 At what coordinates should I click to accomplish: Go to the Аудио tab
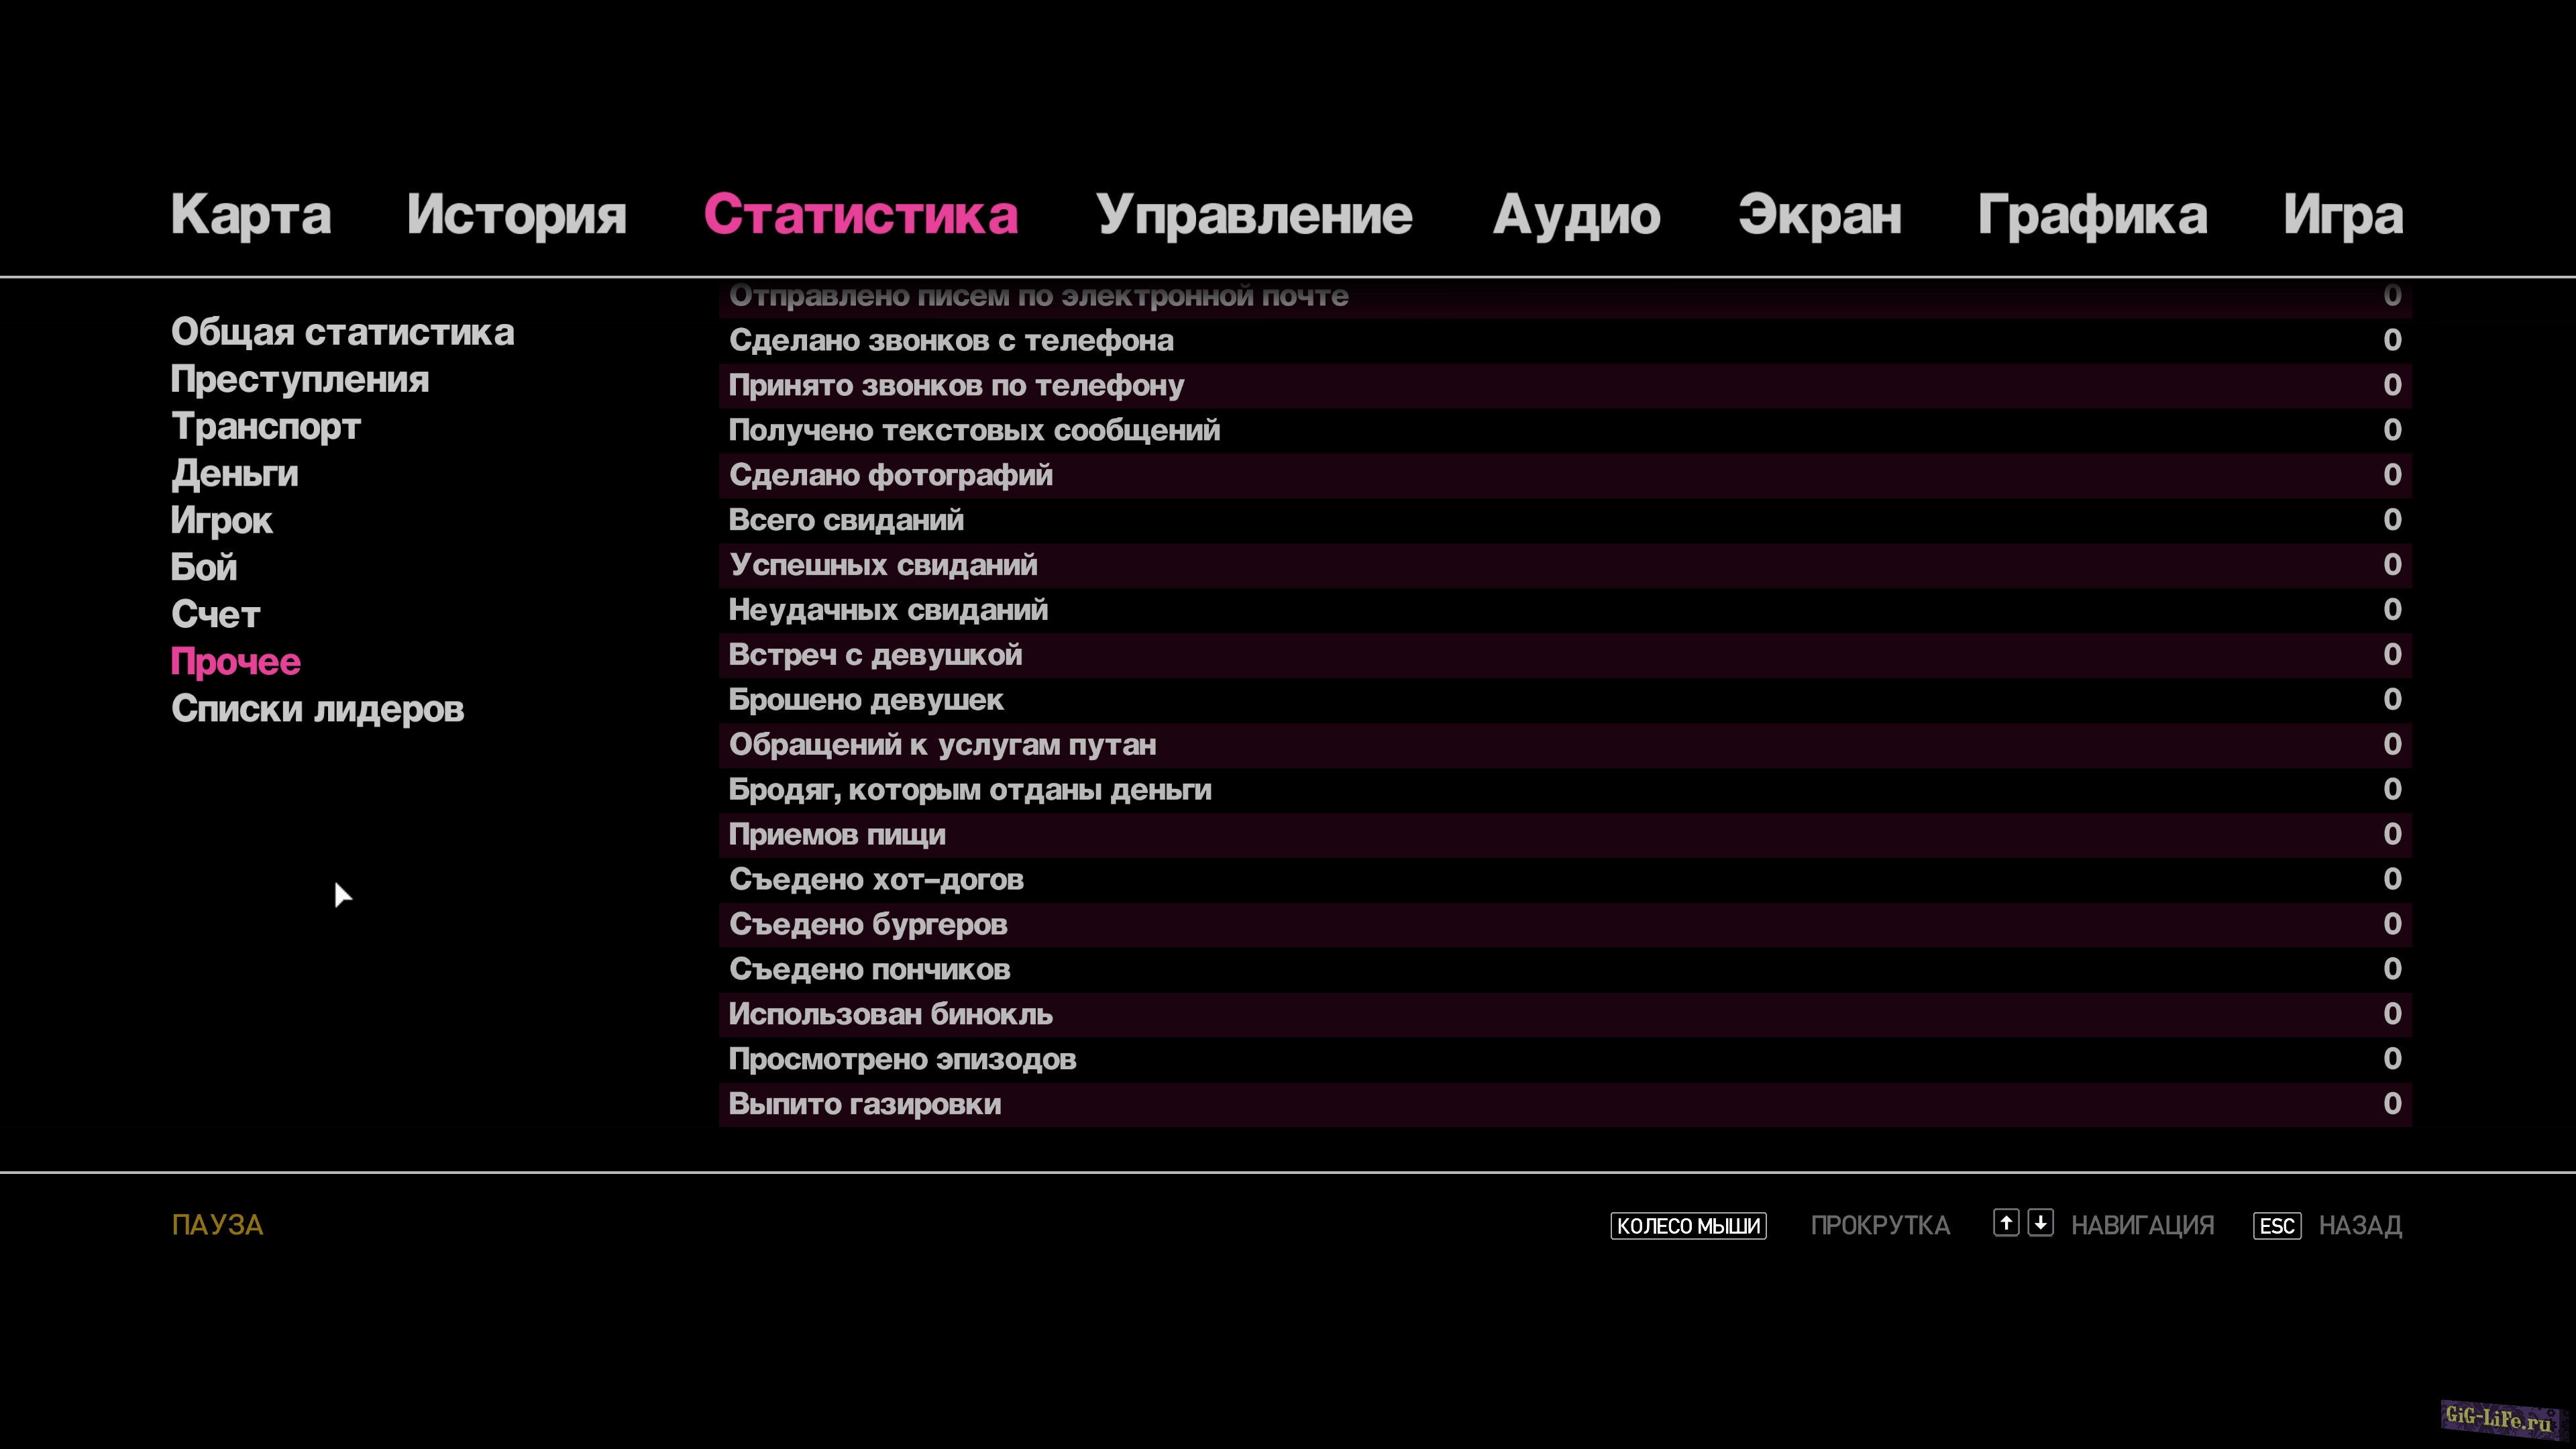(1576, 215)
